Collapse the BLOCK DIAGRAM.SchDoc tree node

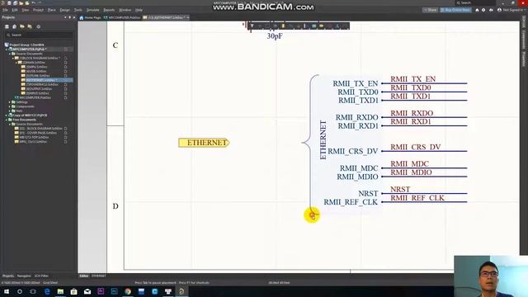coord(13,58)
